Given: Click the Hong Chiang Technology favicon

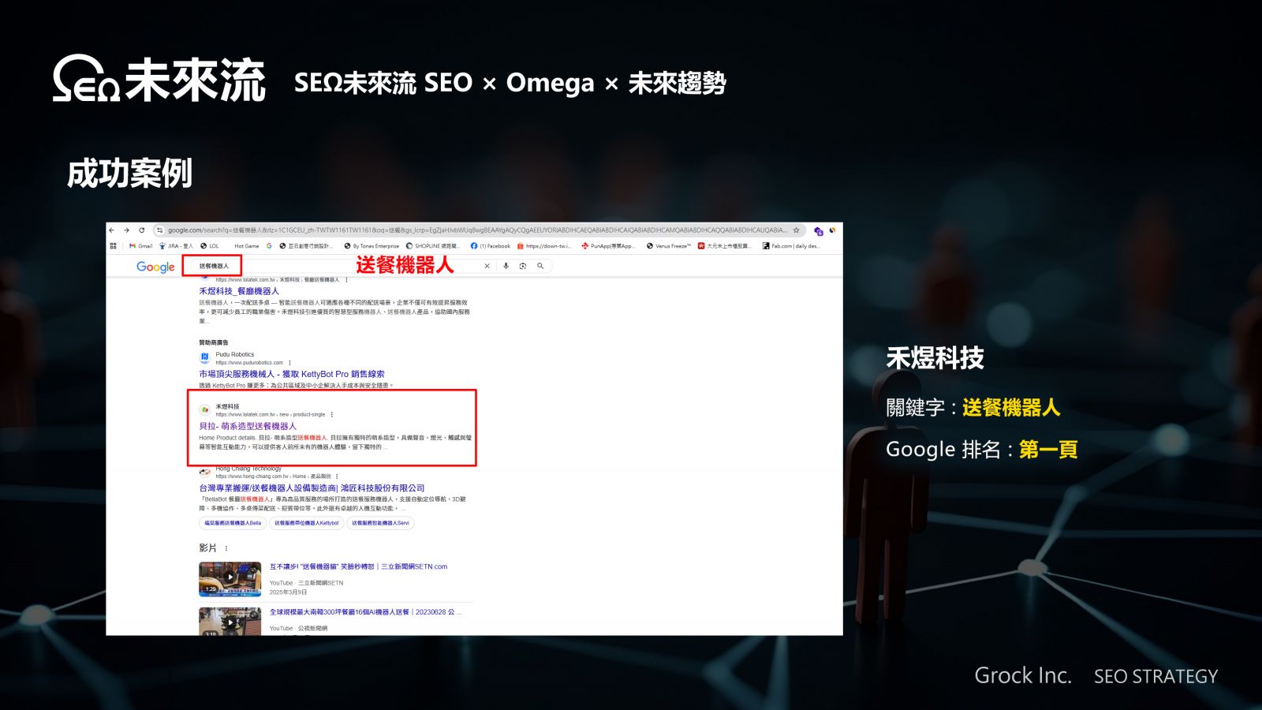Looking at the screenshot, I should (205, 472).
